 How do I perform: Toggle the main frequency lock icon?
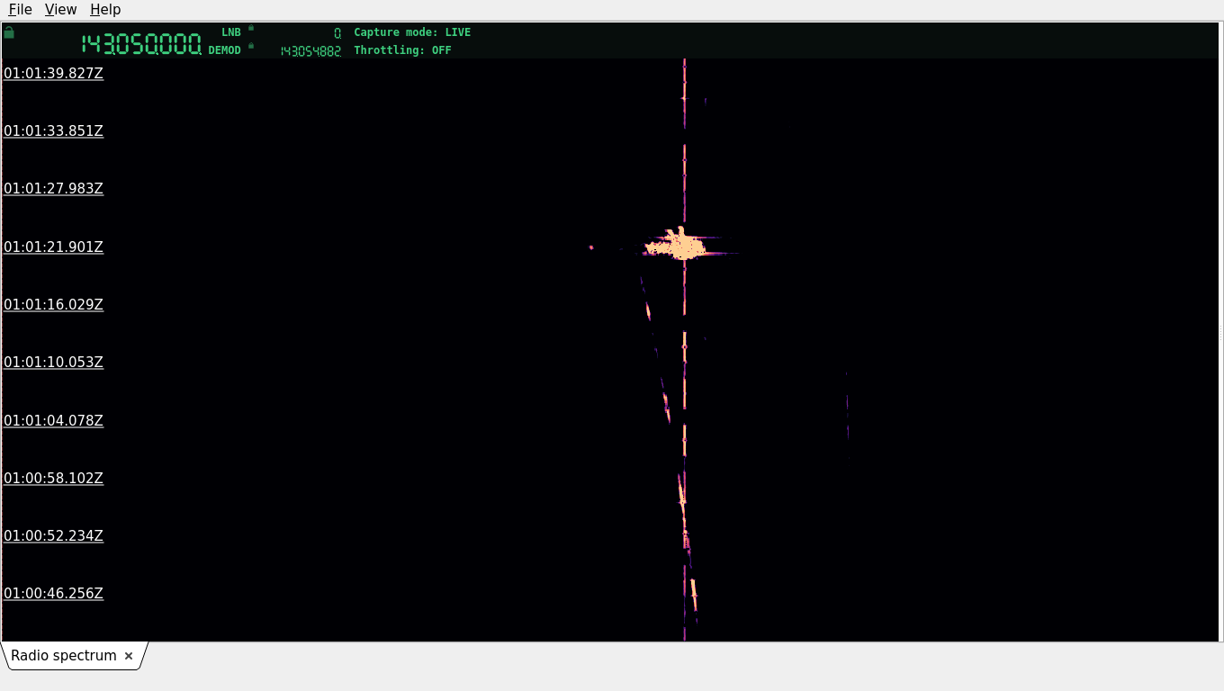[9, 32]
